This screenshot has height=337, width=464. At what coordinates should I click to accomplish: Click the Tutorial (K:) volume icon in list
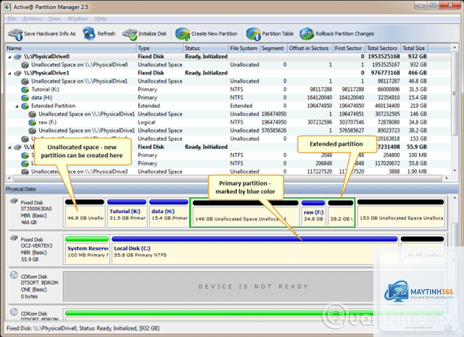[25, 89]
